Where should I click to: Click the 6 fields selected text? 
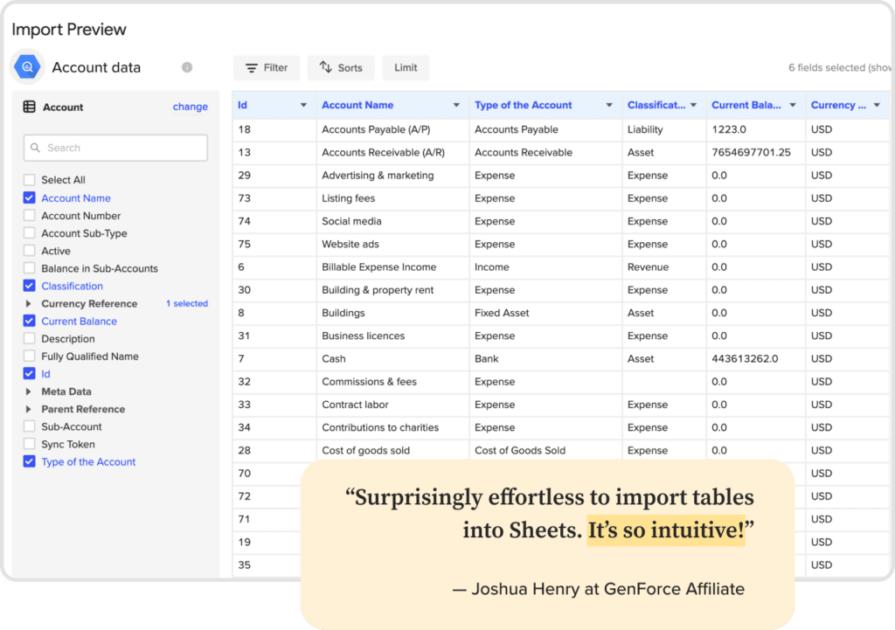click(x=839, y=68)
